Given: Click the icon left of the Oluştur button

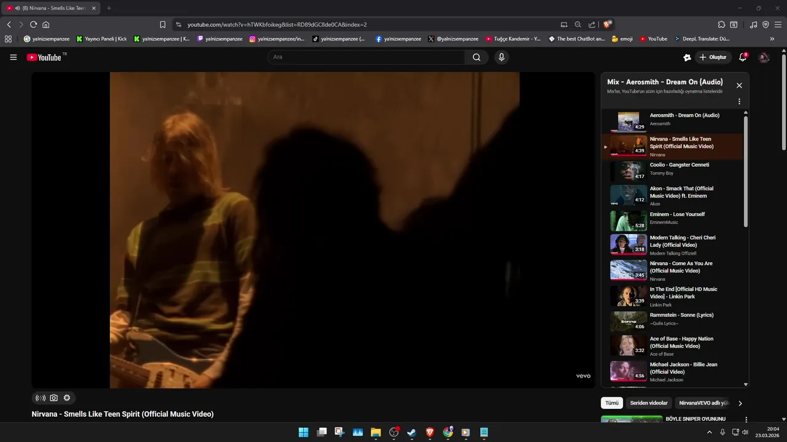Looking at the screenshot, I should (x=687, y=57).
